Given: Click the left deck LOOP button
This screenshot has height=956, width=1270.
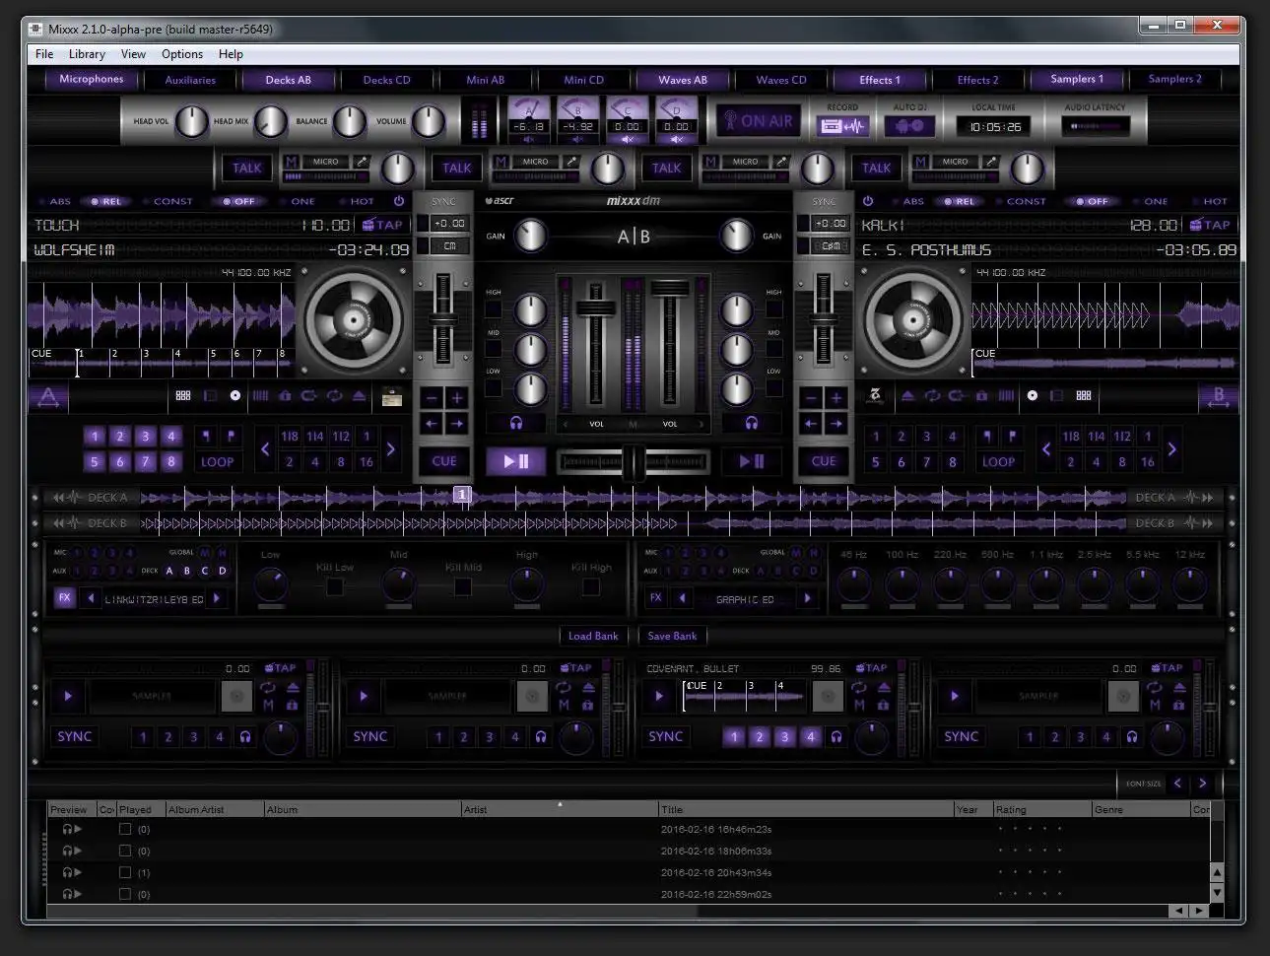Looking at the screenshot, I should click(x=218, y=461).
